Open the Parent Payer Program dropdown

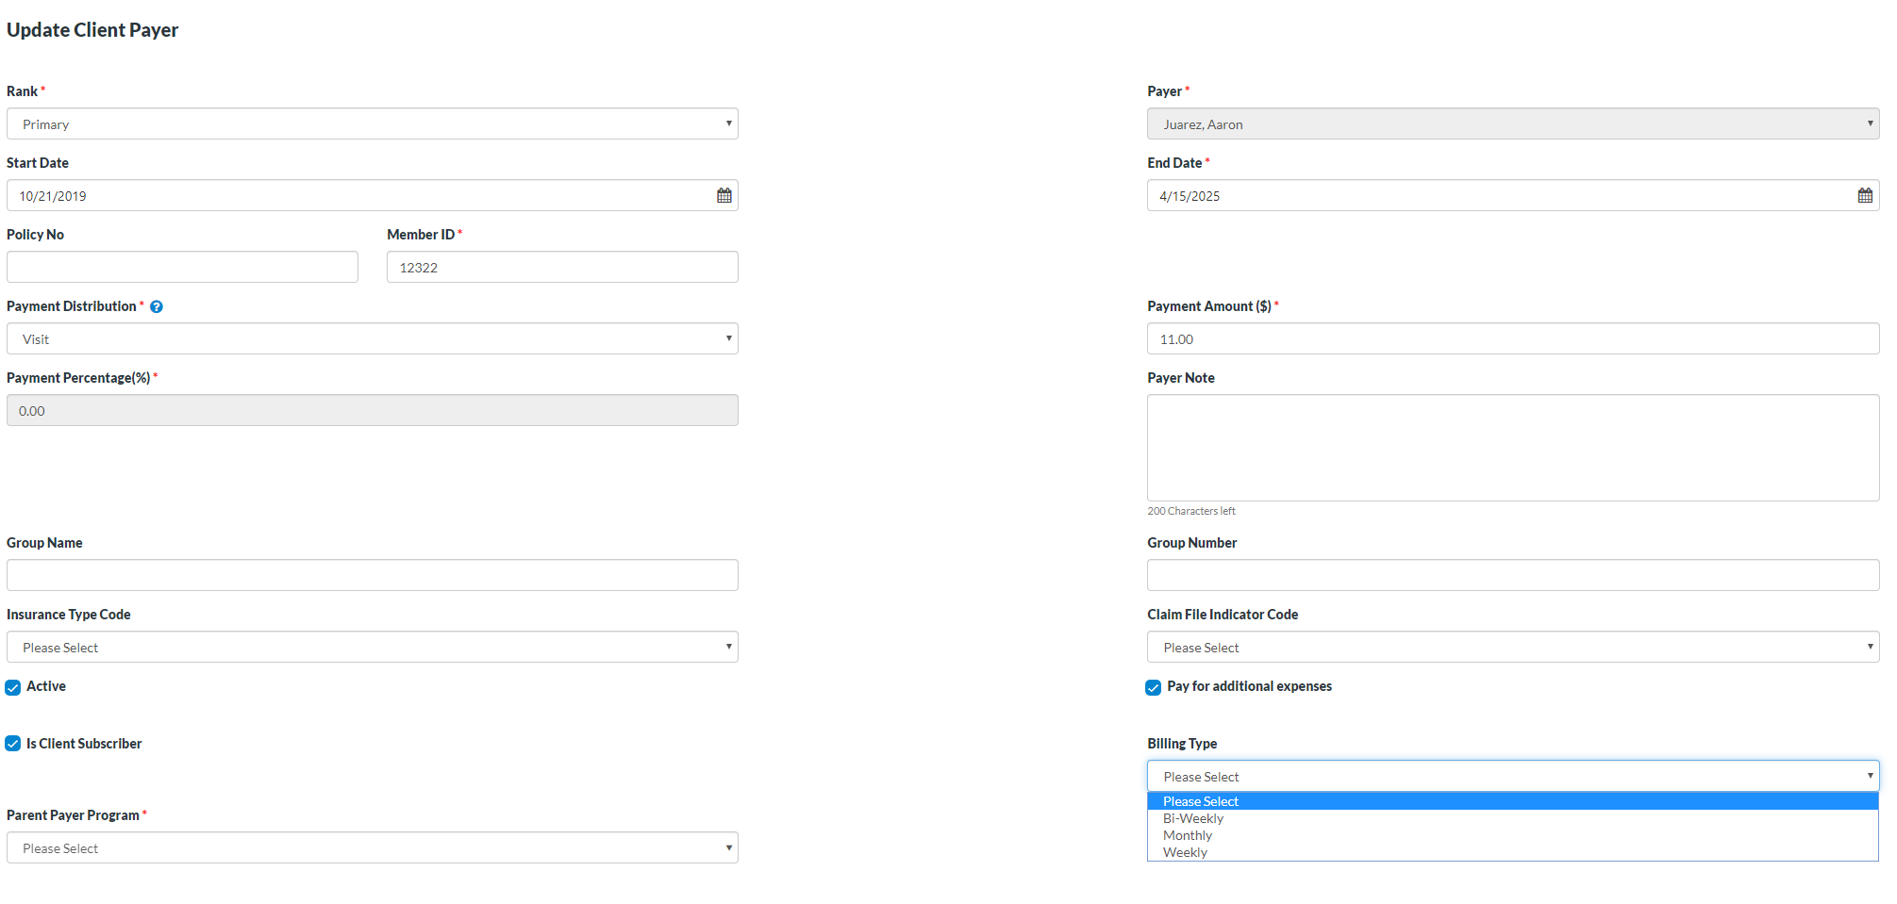372,847
